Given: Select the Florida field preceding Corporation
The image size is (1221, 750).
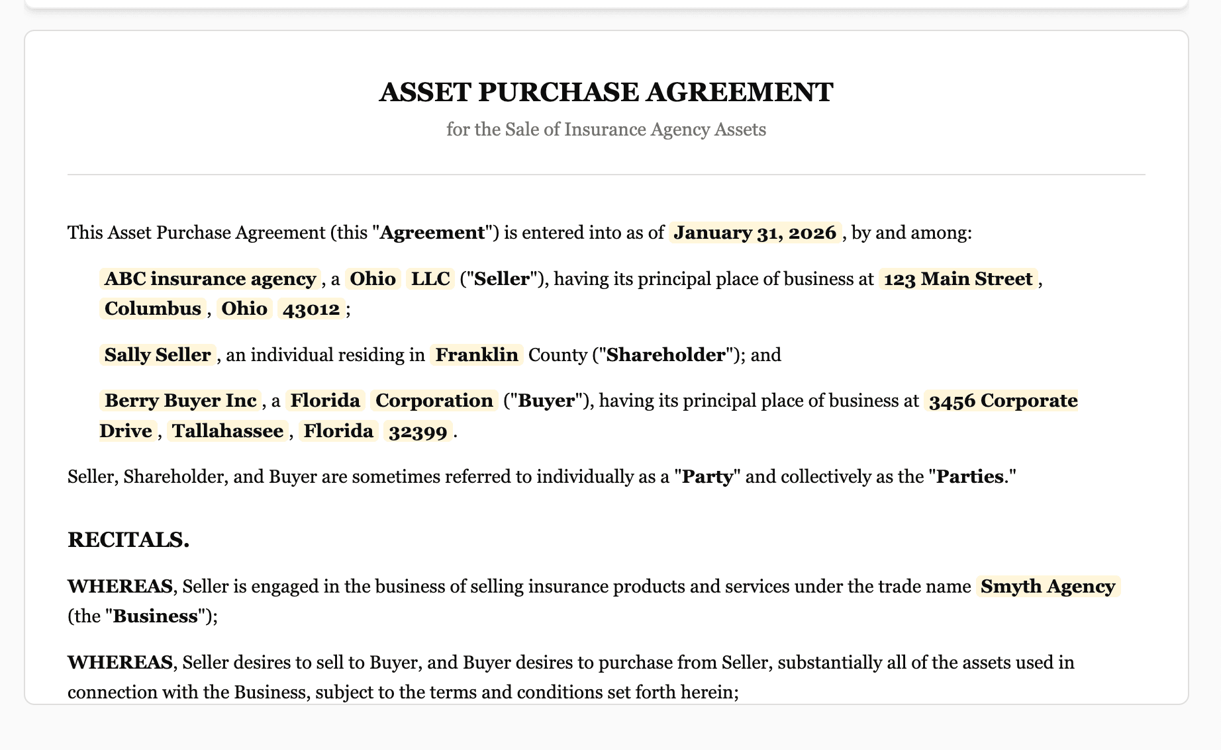Looking at the screenshot, I should tap(325, 401).
